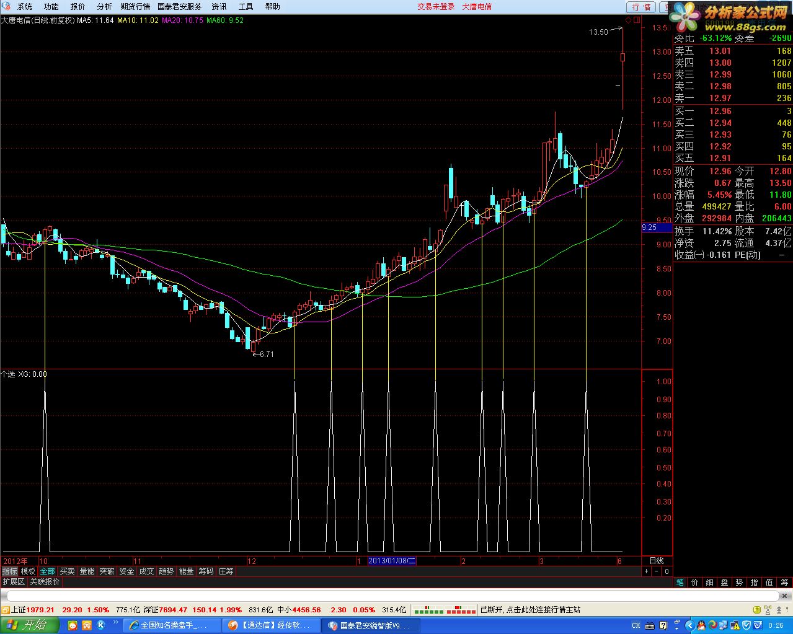Click the 9.25 price cursor label
The image size is (793, 634).
tap(657, 227)
